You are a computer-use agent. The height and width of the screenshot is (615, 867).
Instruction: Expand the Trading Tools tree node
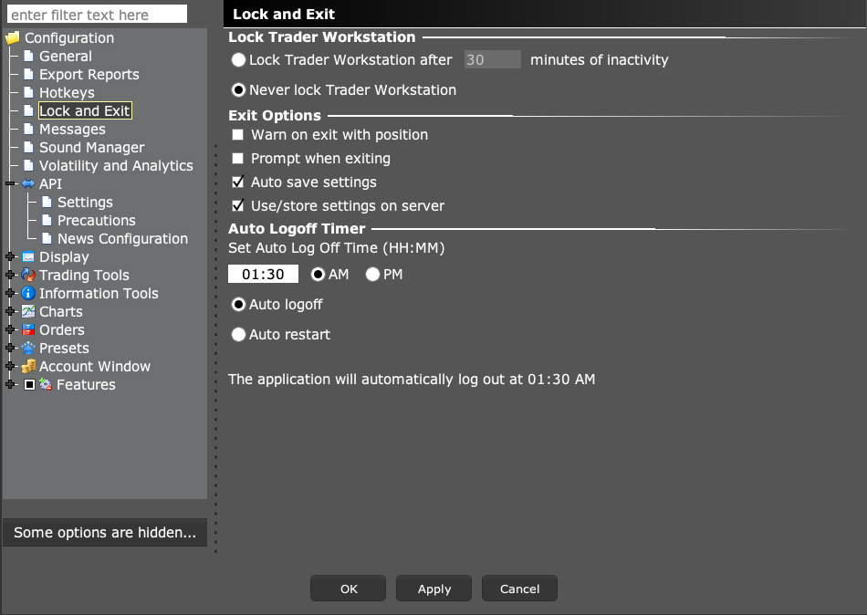(x=10, y=275)
